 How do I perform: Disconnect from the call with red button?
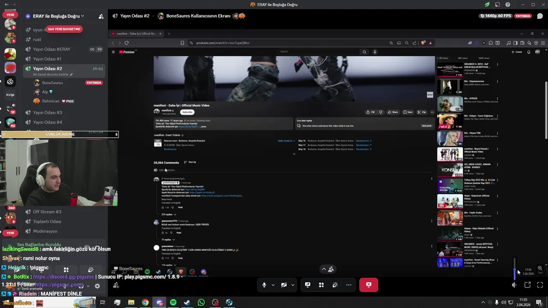click(369, 284)
